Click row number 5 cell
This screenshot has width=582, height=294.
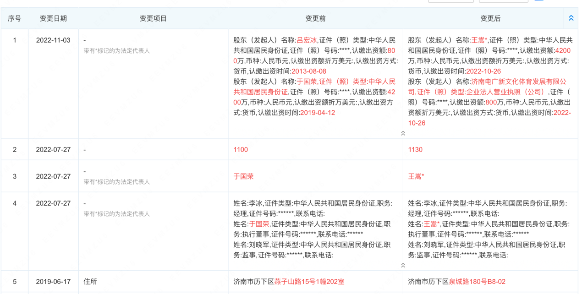15,282
